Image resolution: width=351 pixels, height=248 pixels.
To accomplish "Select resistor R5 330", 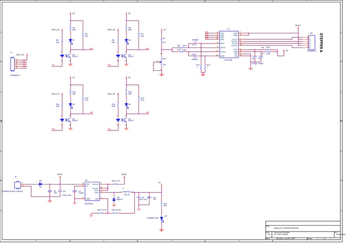I will click(x=62, y=41).
